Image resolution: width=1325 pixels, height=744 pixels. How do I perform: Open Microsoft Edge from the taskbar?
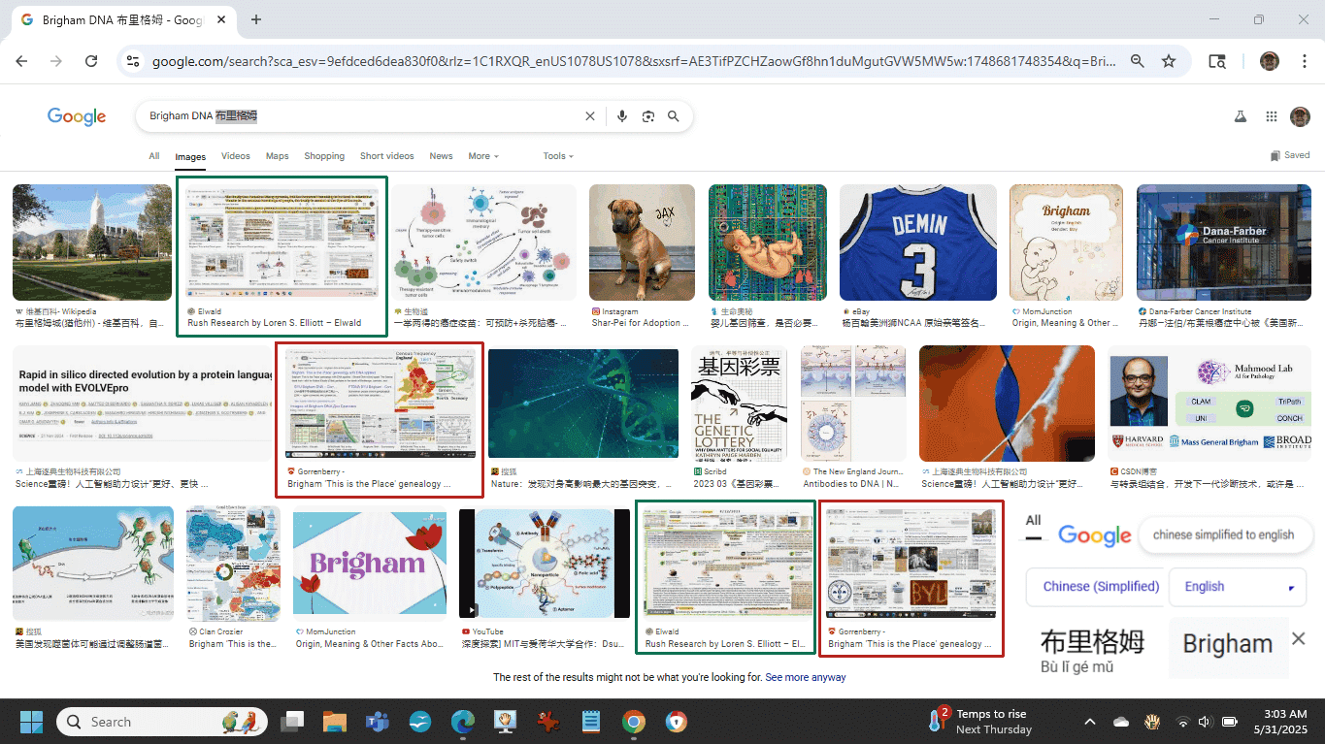(462, 722)
